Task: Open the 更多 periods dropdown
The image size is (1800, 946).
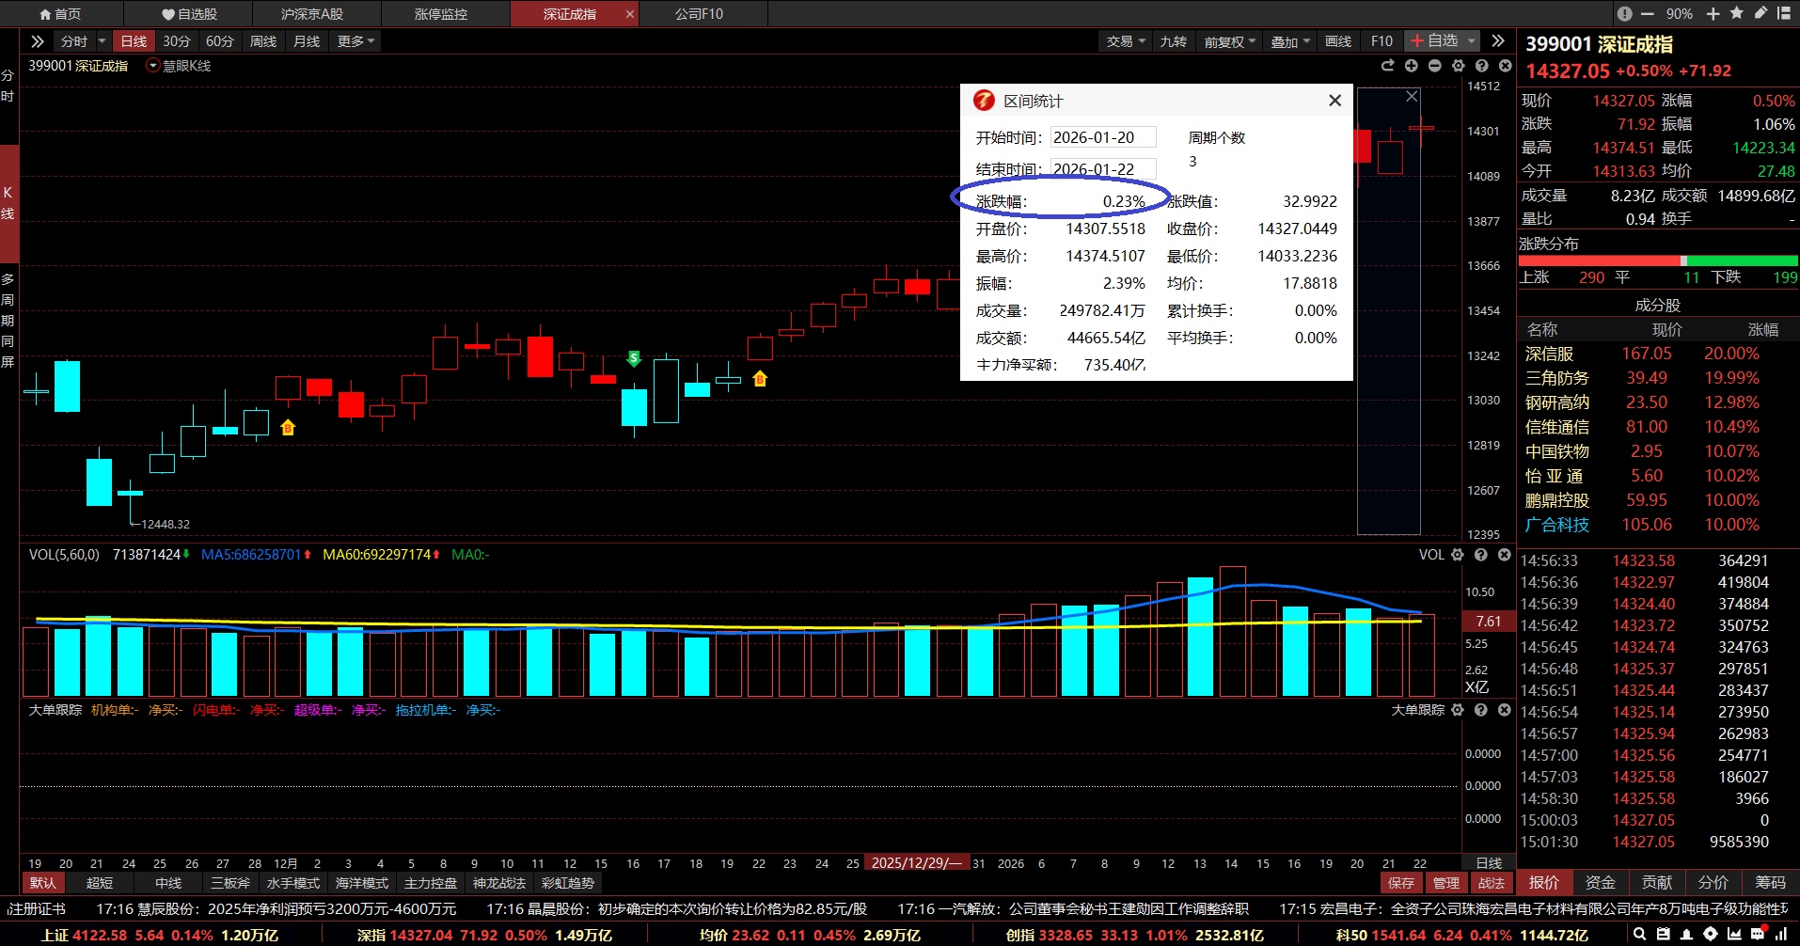Action: click(356, 41)
